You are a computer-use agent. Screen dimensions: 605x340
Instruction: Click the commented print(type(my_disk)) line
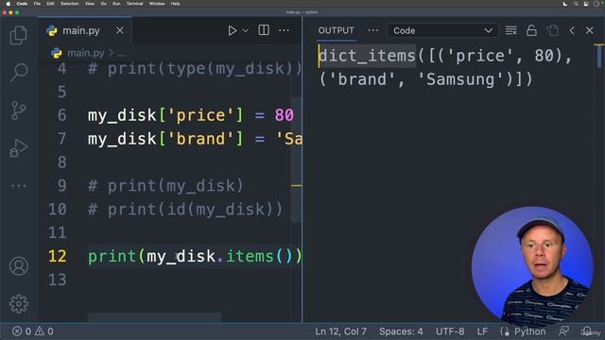pos(195,69)
